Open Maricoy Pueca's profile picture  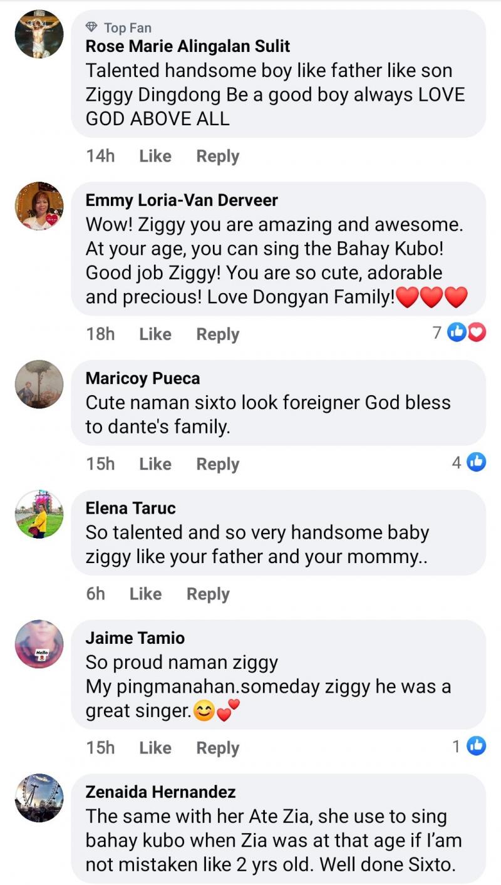(39, 384)
